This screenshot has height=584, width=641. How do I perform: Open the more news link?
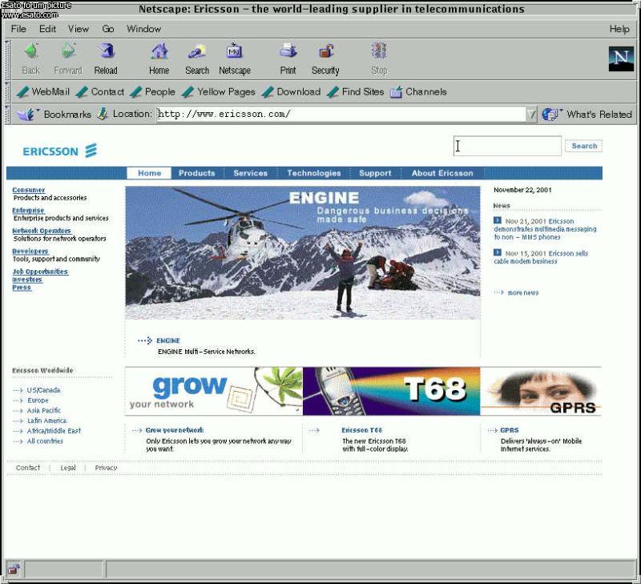523,292
